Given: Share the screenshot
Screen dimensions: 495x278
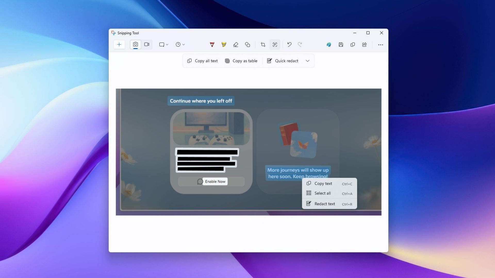Looking at the screenshot, I should (364, 44).
